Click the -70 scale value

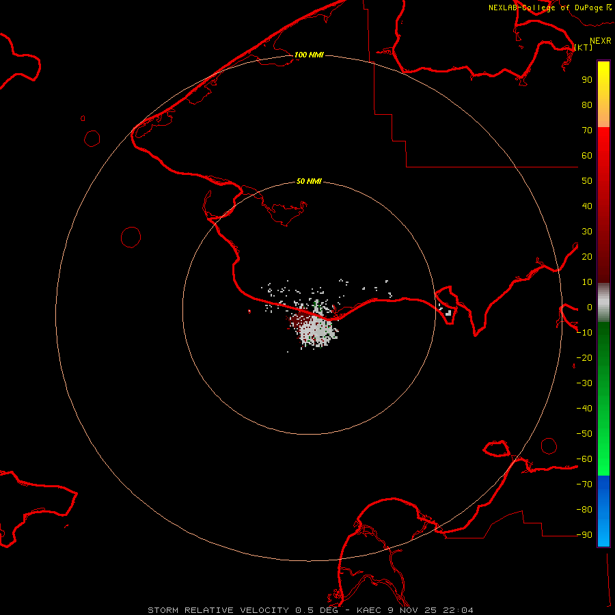[x=585, y=484]
